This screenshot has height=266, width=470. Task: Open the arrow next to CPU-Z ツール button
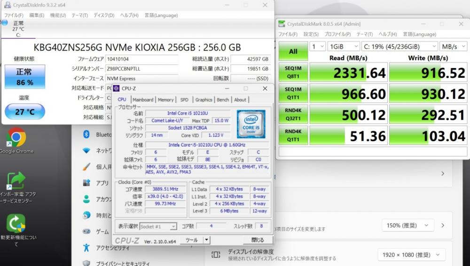click(206, 240)
